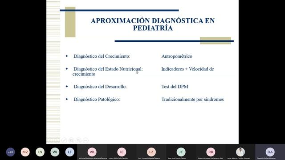Click the text 'Diagnóstico del Crecimiento:'
This screenshot has height=160, width=285.
(102, 56)
